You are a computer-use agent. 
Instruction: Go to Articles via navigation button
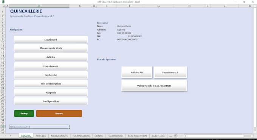(51, 57)
